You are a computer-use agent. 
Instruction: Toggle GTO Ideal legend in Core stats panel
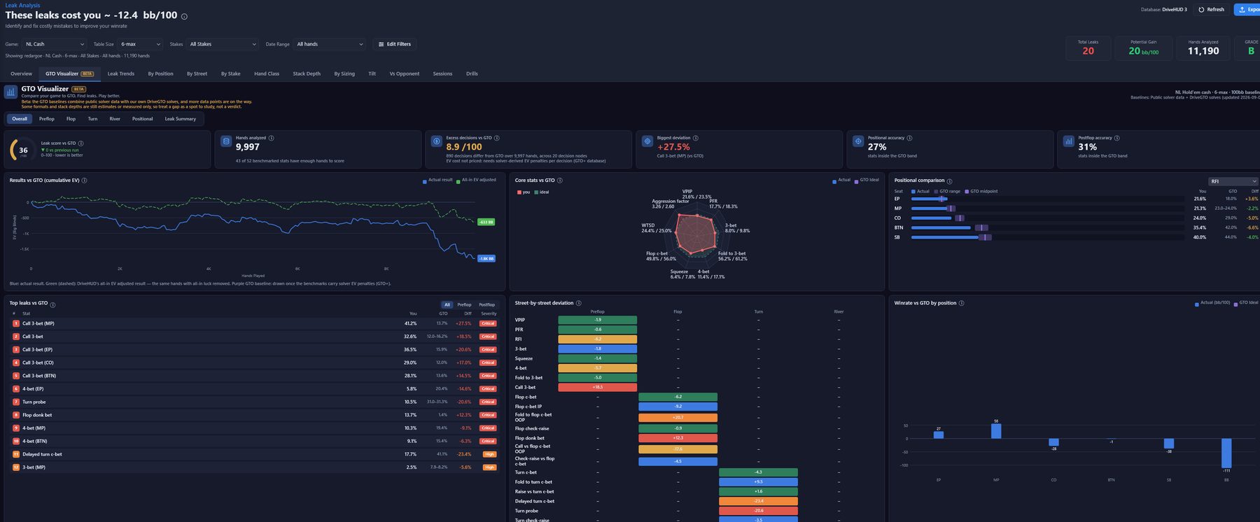866,181
